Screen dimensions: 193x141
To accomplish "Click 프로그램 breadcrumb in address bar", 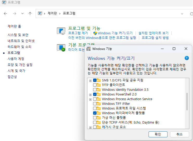I will 69,13.
